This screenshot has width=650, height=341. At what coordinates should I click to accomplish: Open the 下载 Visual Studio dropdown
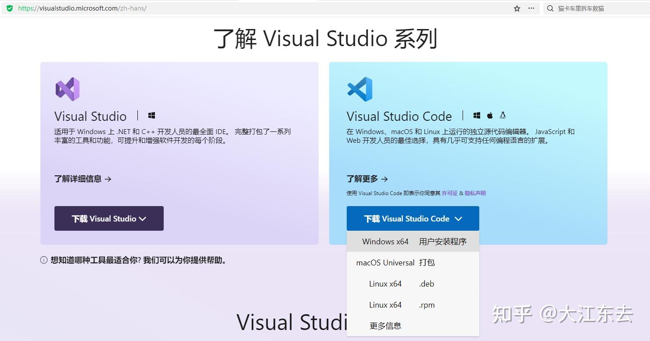point(108,218)
